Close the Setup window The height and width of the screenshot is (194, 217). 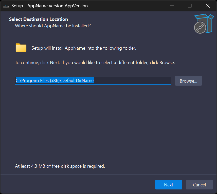(x=208, y=6)
